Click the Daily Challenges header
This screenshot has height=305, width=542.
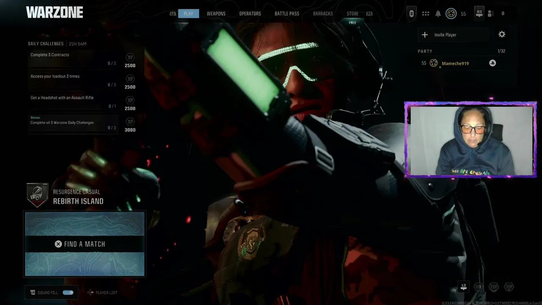click(46, 44)
